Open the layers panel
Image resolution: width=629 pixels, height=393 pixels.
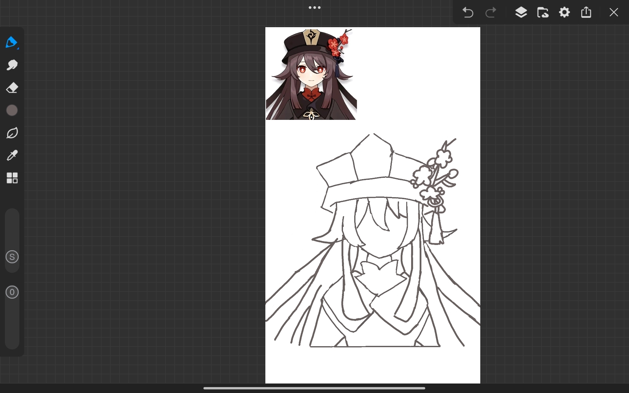pyautogui.click(x=521, y=12)
